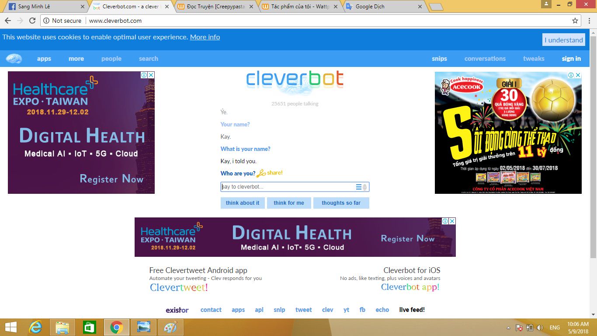Accept cookies with I understand button
Screen dimensions: 597x336
point(564,40)
